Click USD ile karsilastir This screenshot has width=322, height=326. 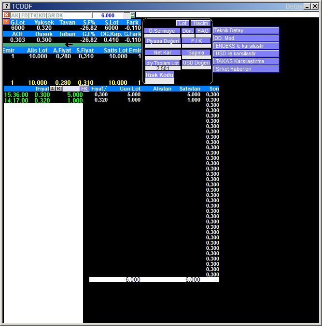coord(246,53)
